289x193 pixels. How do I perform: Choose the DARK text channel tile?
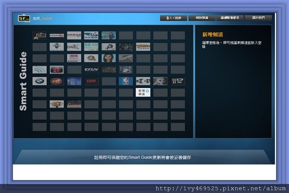pos(74,47)
